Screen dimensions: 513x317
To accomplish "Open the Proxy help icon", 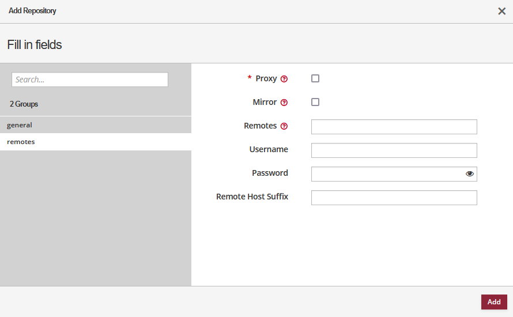I will [284, 79].
